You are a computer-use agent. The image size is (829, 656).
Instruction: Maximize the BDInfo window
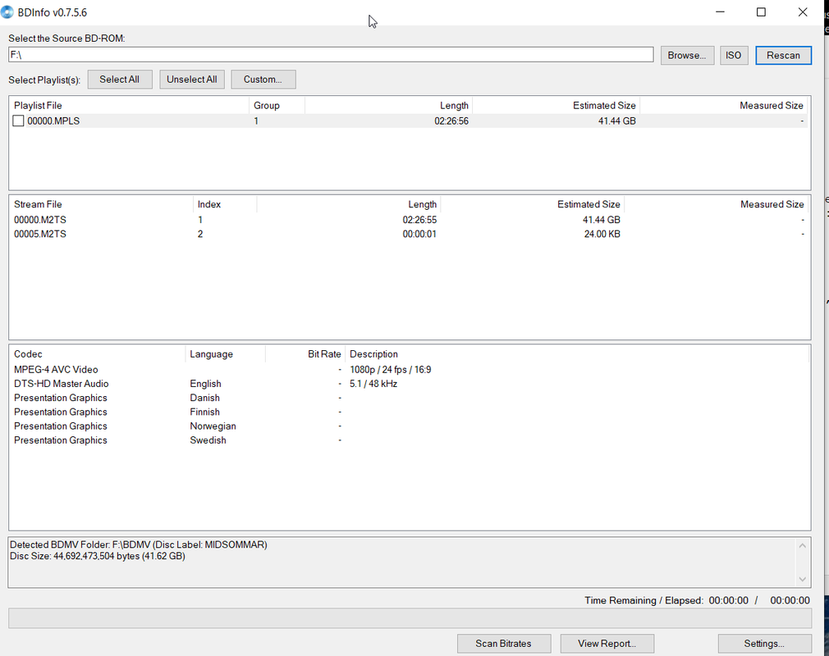coord(762,12)
